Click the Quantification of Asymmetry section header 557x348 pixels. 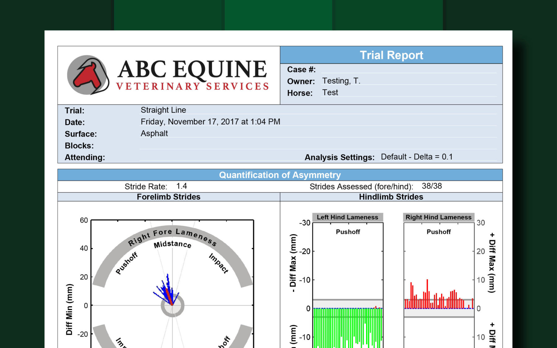pyautogui.click(x=280, y=175)
